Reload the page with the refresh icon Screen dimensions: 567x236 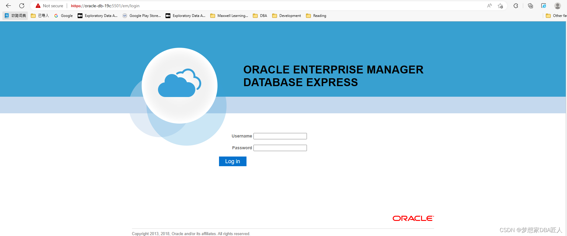[22, 6]
